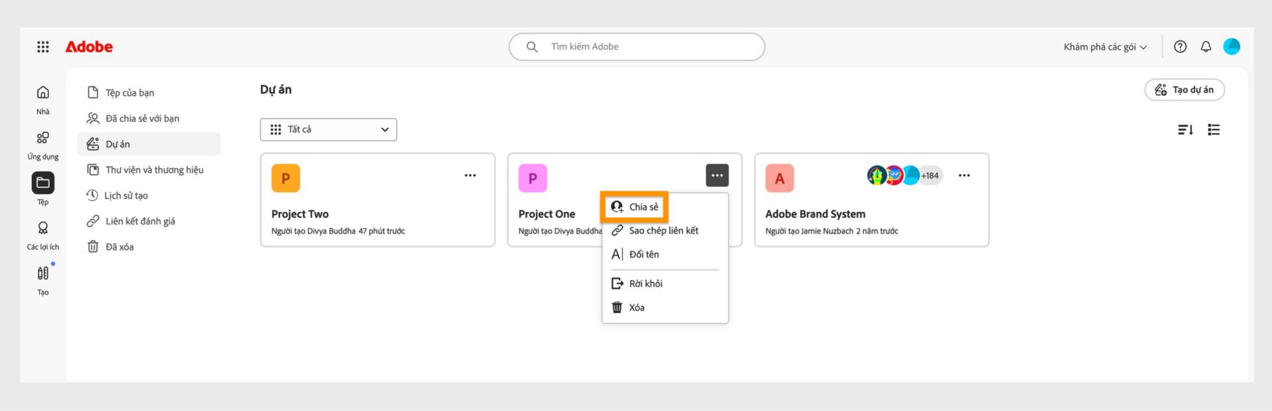Click Người tạo Divya Buddha 47 phút trước text
This screenshot has height=411, width=1272.
338,232
